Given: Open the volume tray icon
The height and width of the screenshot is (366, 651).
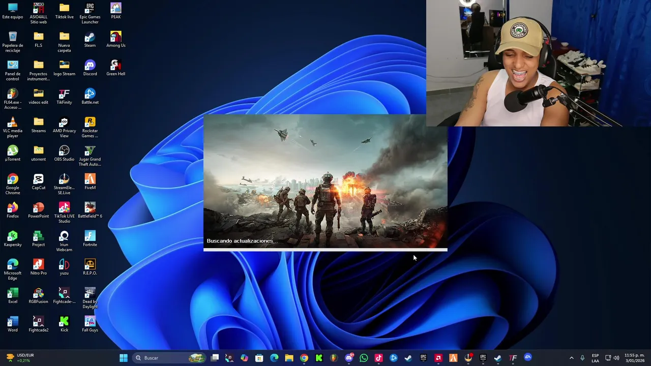Looking at the screenshot, I should coord(616,358).
